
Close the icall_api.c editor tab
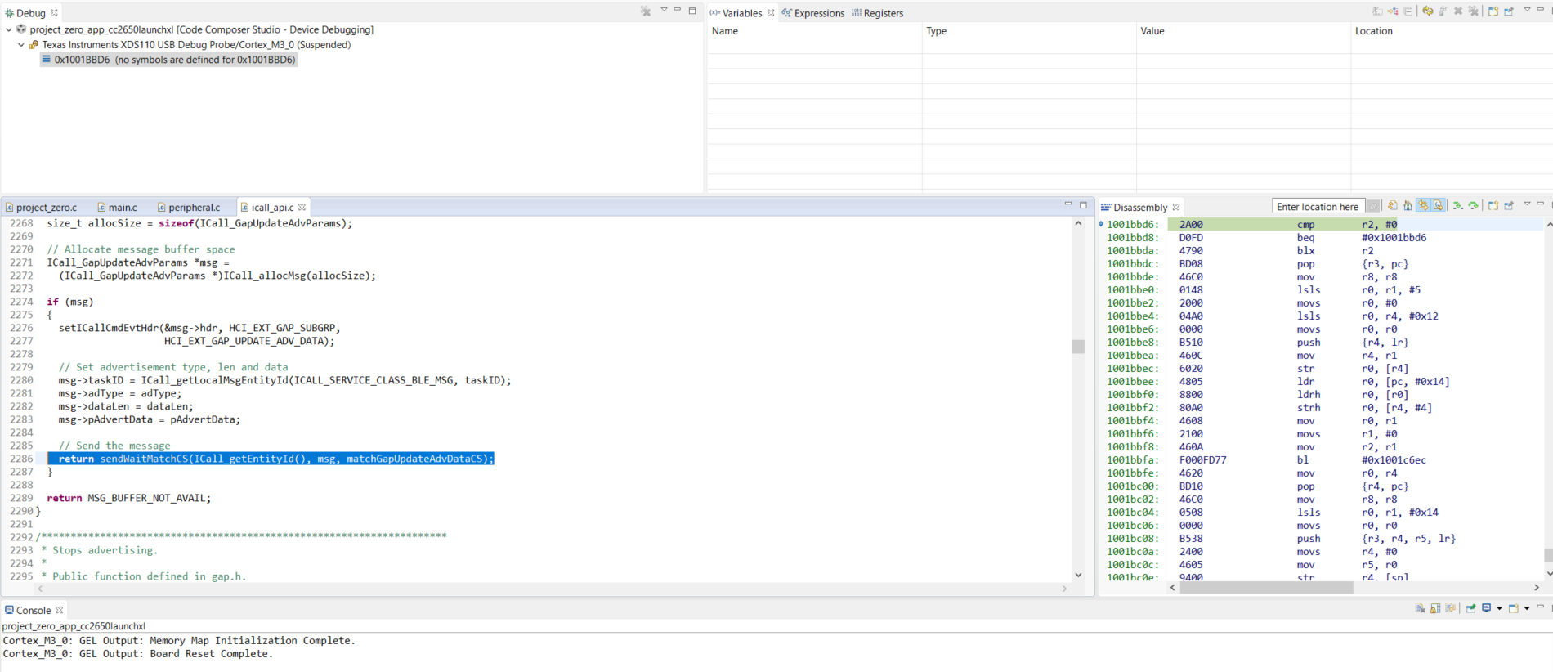302,207
